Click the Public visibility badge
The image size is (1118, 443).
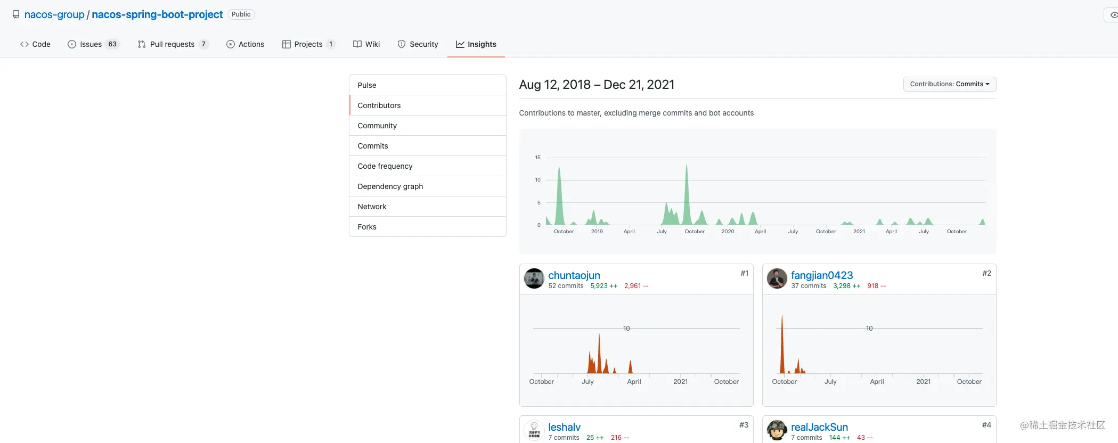click(241, 14)
